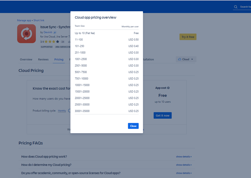Click the App cost help question icon
Screen dimensions: 251x178
click(168, 88)
